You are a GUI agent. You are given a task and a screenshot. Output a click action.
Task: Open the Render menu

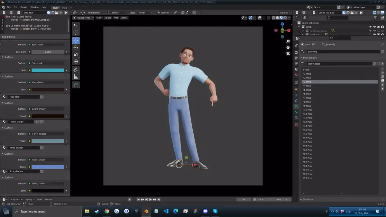(24, 7)
